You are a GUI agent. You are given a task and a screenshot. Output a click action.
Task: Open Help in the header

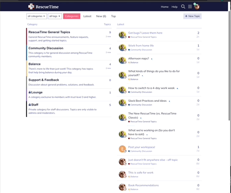[x=175, y=7]
